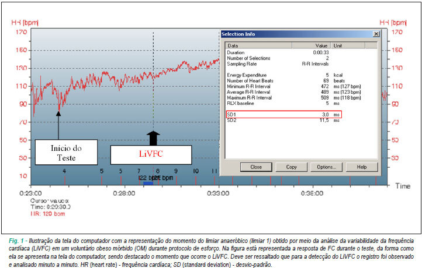
Task: Click the Copy button
Action: click(291, 167)
